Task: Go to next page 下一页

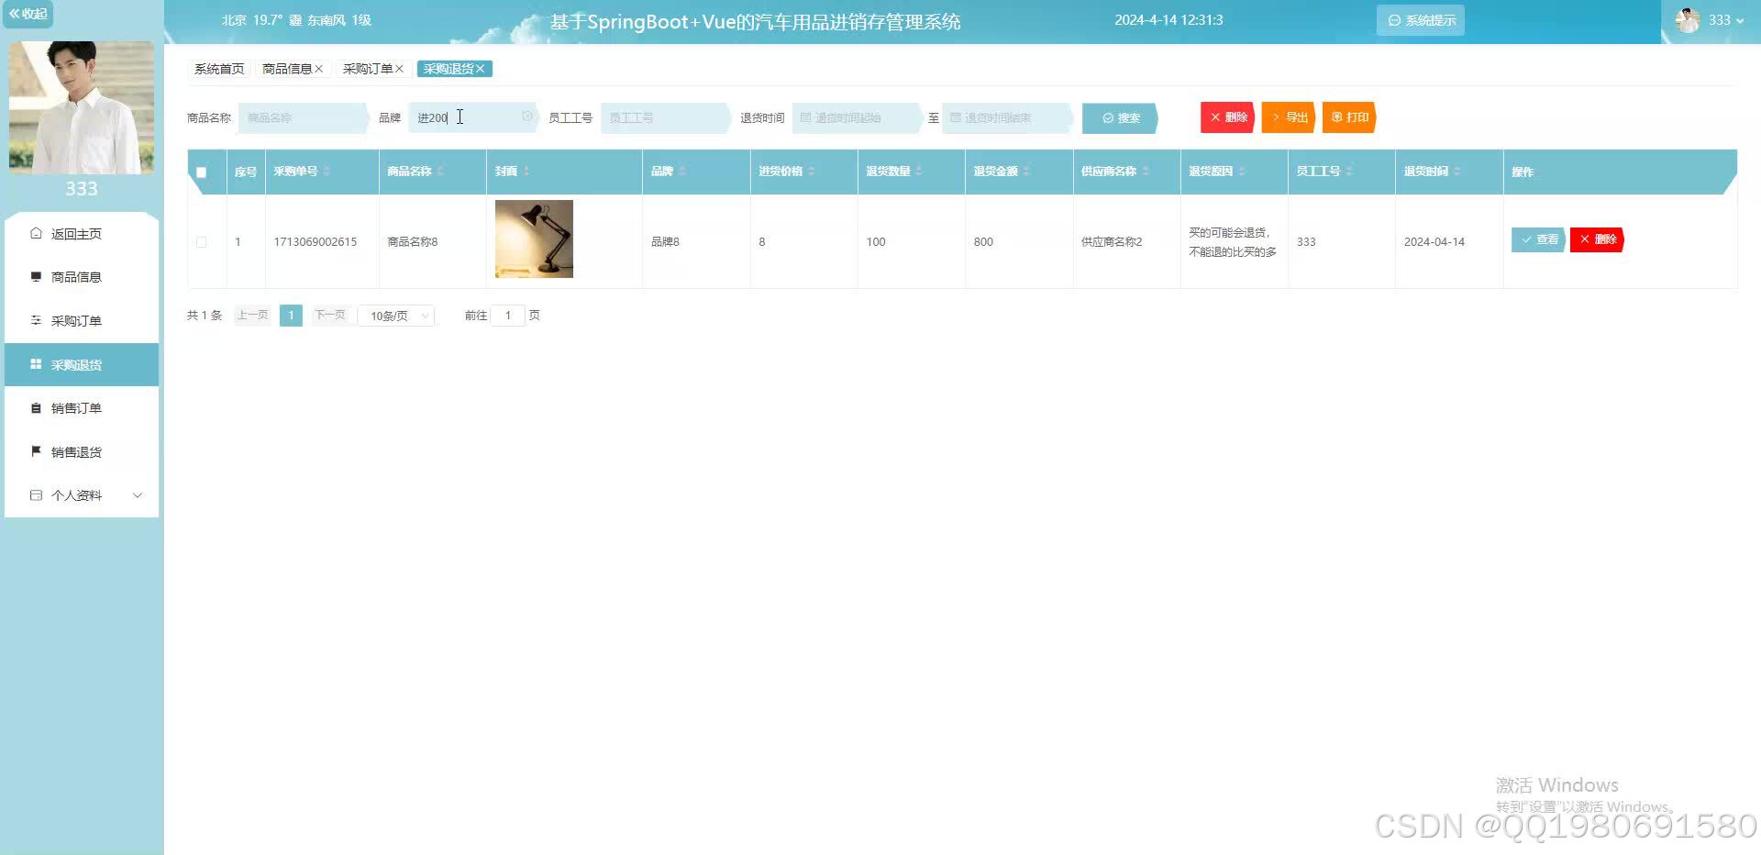Action: (330, 316)
